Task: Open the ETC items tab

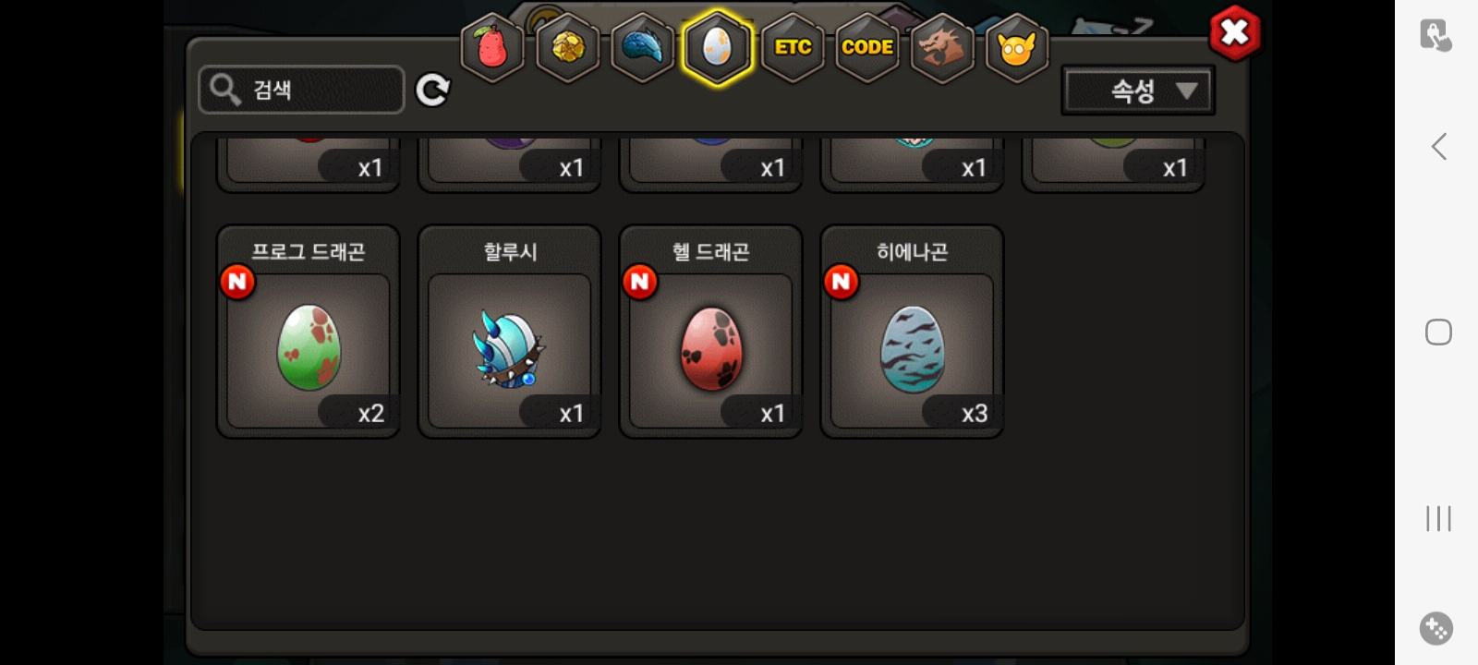Action: [x=793, y=48]
